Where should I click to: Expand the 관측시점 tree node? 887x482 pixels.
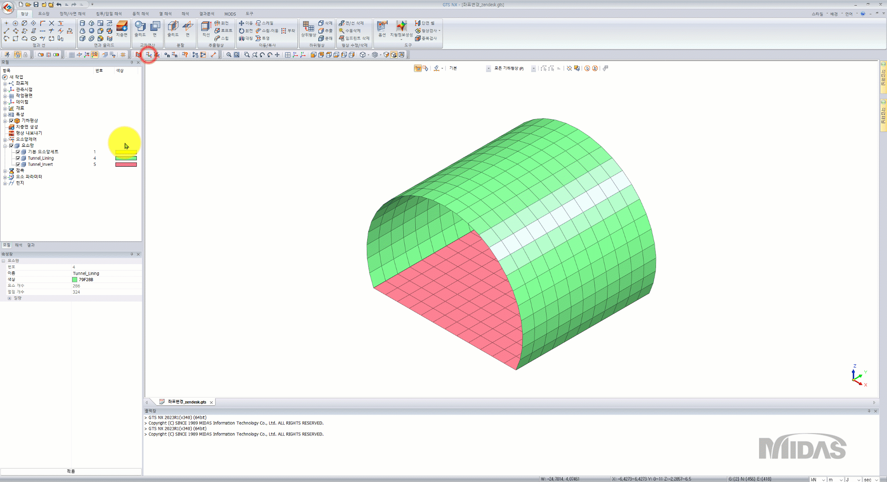click(5, 90)
